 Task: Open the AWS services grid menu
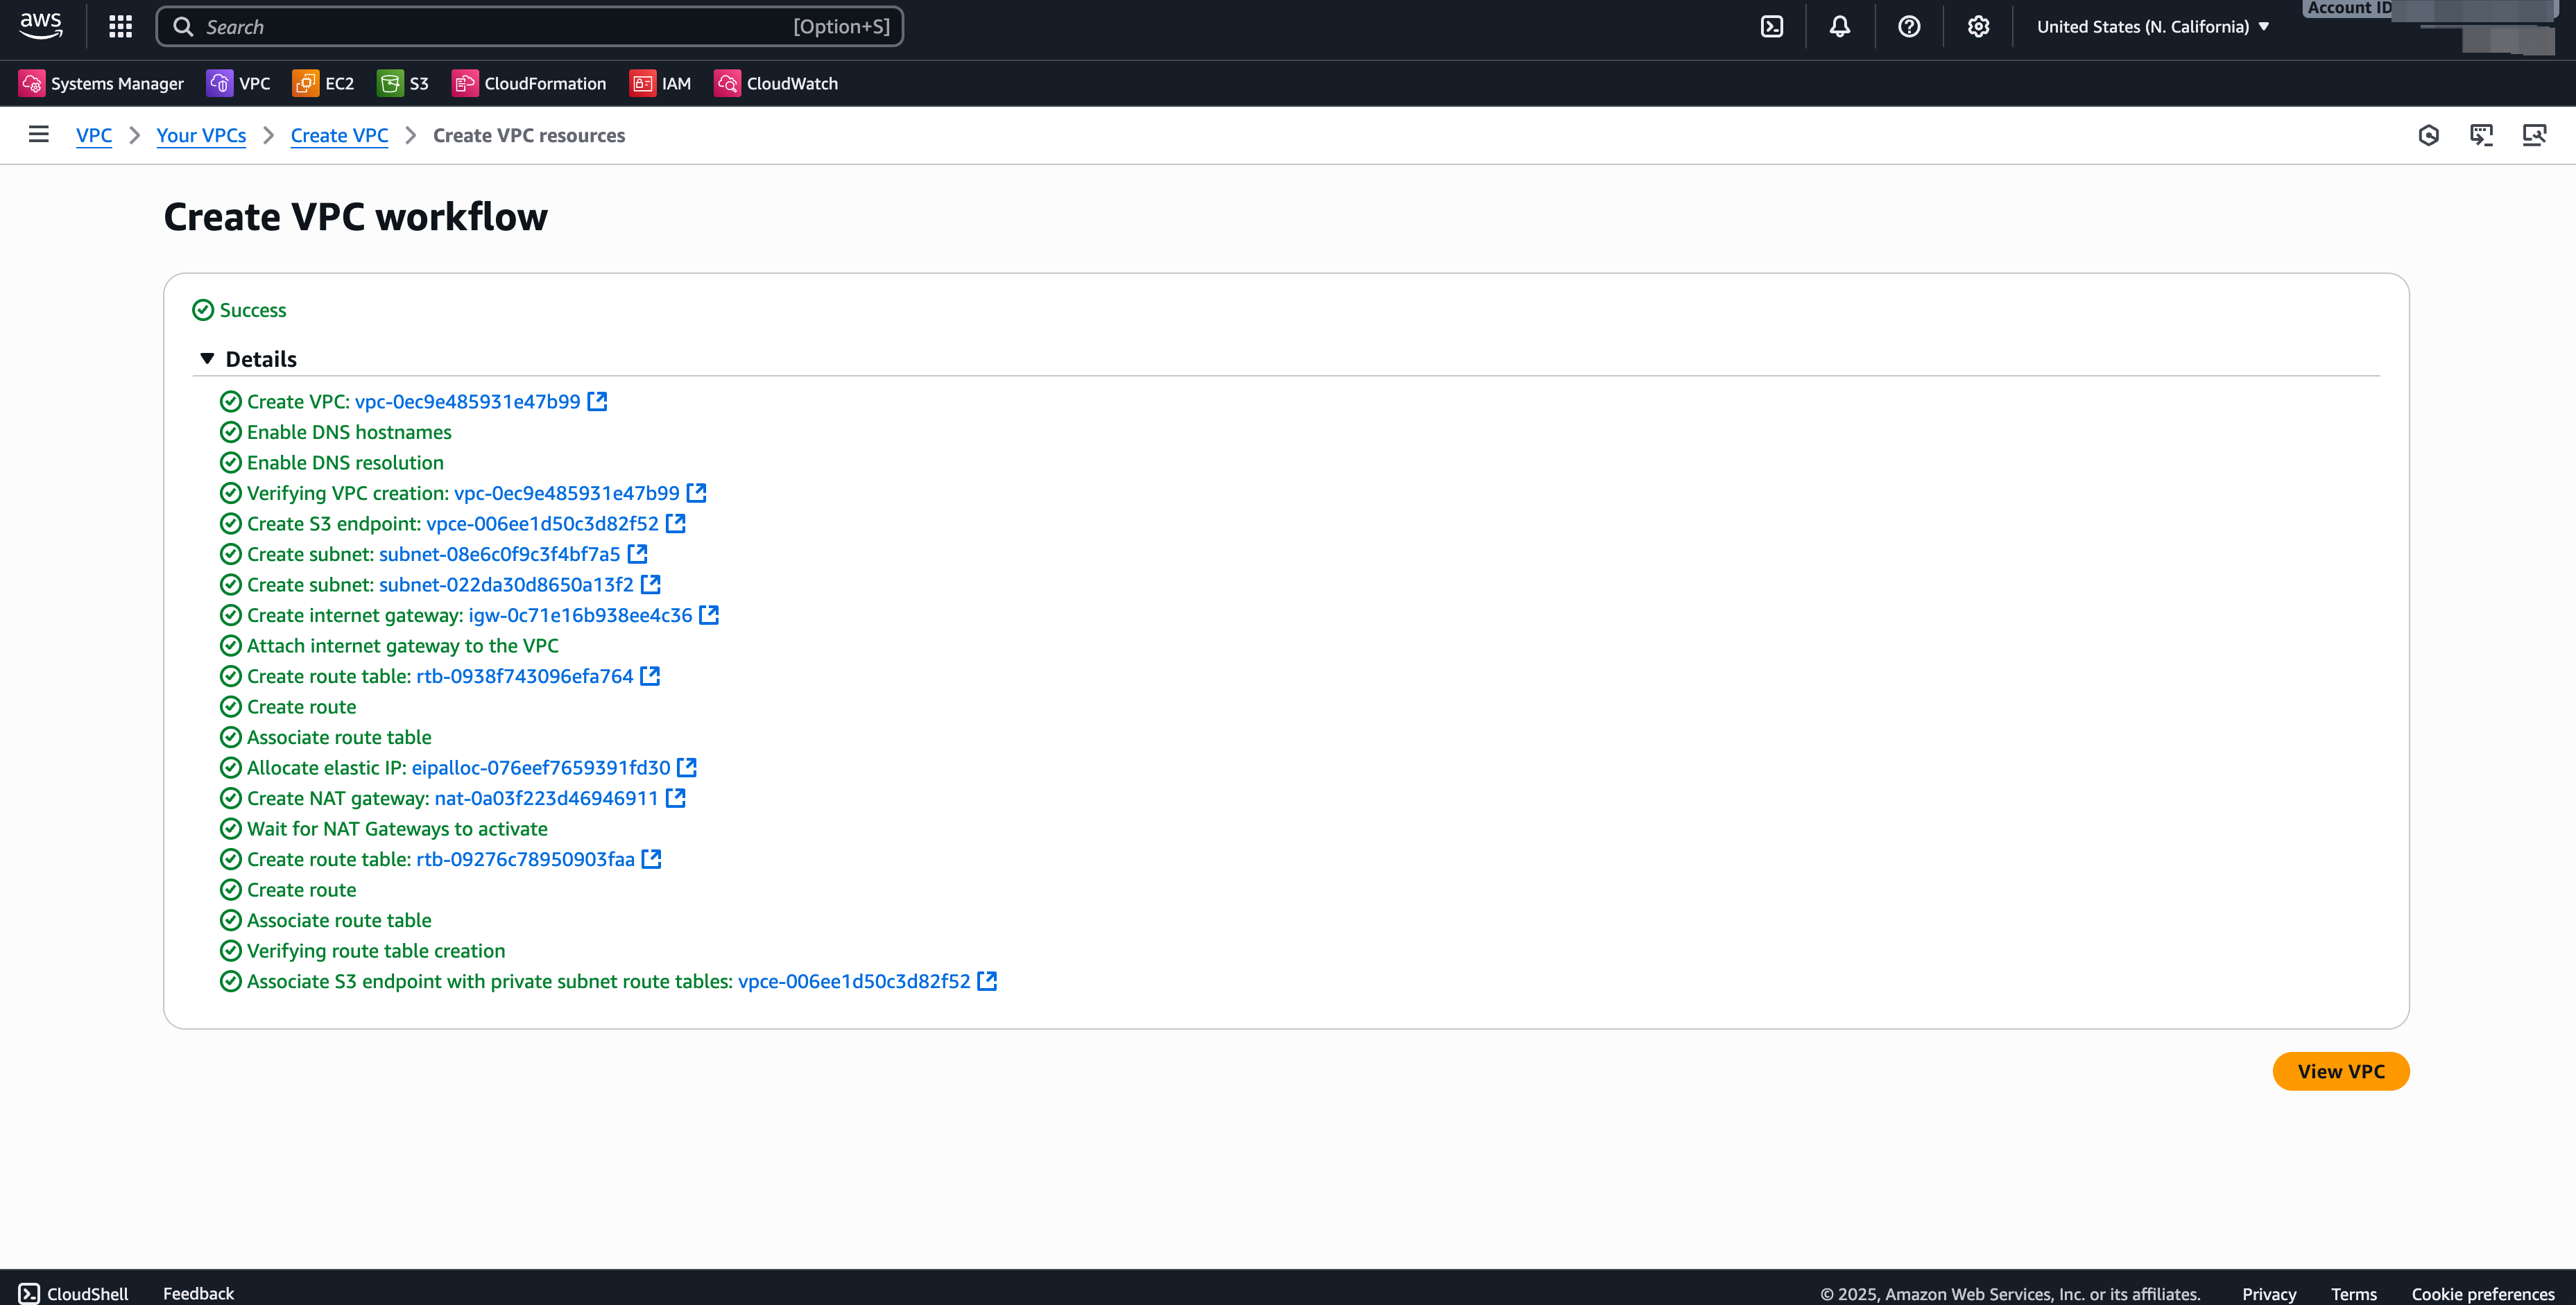[x=120, y=27]
